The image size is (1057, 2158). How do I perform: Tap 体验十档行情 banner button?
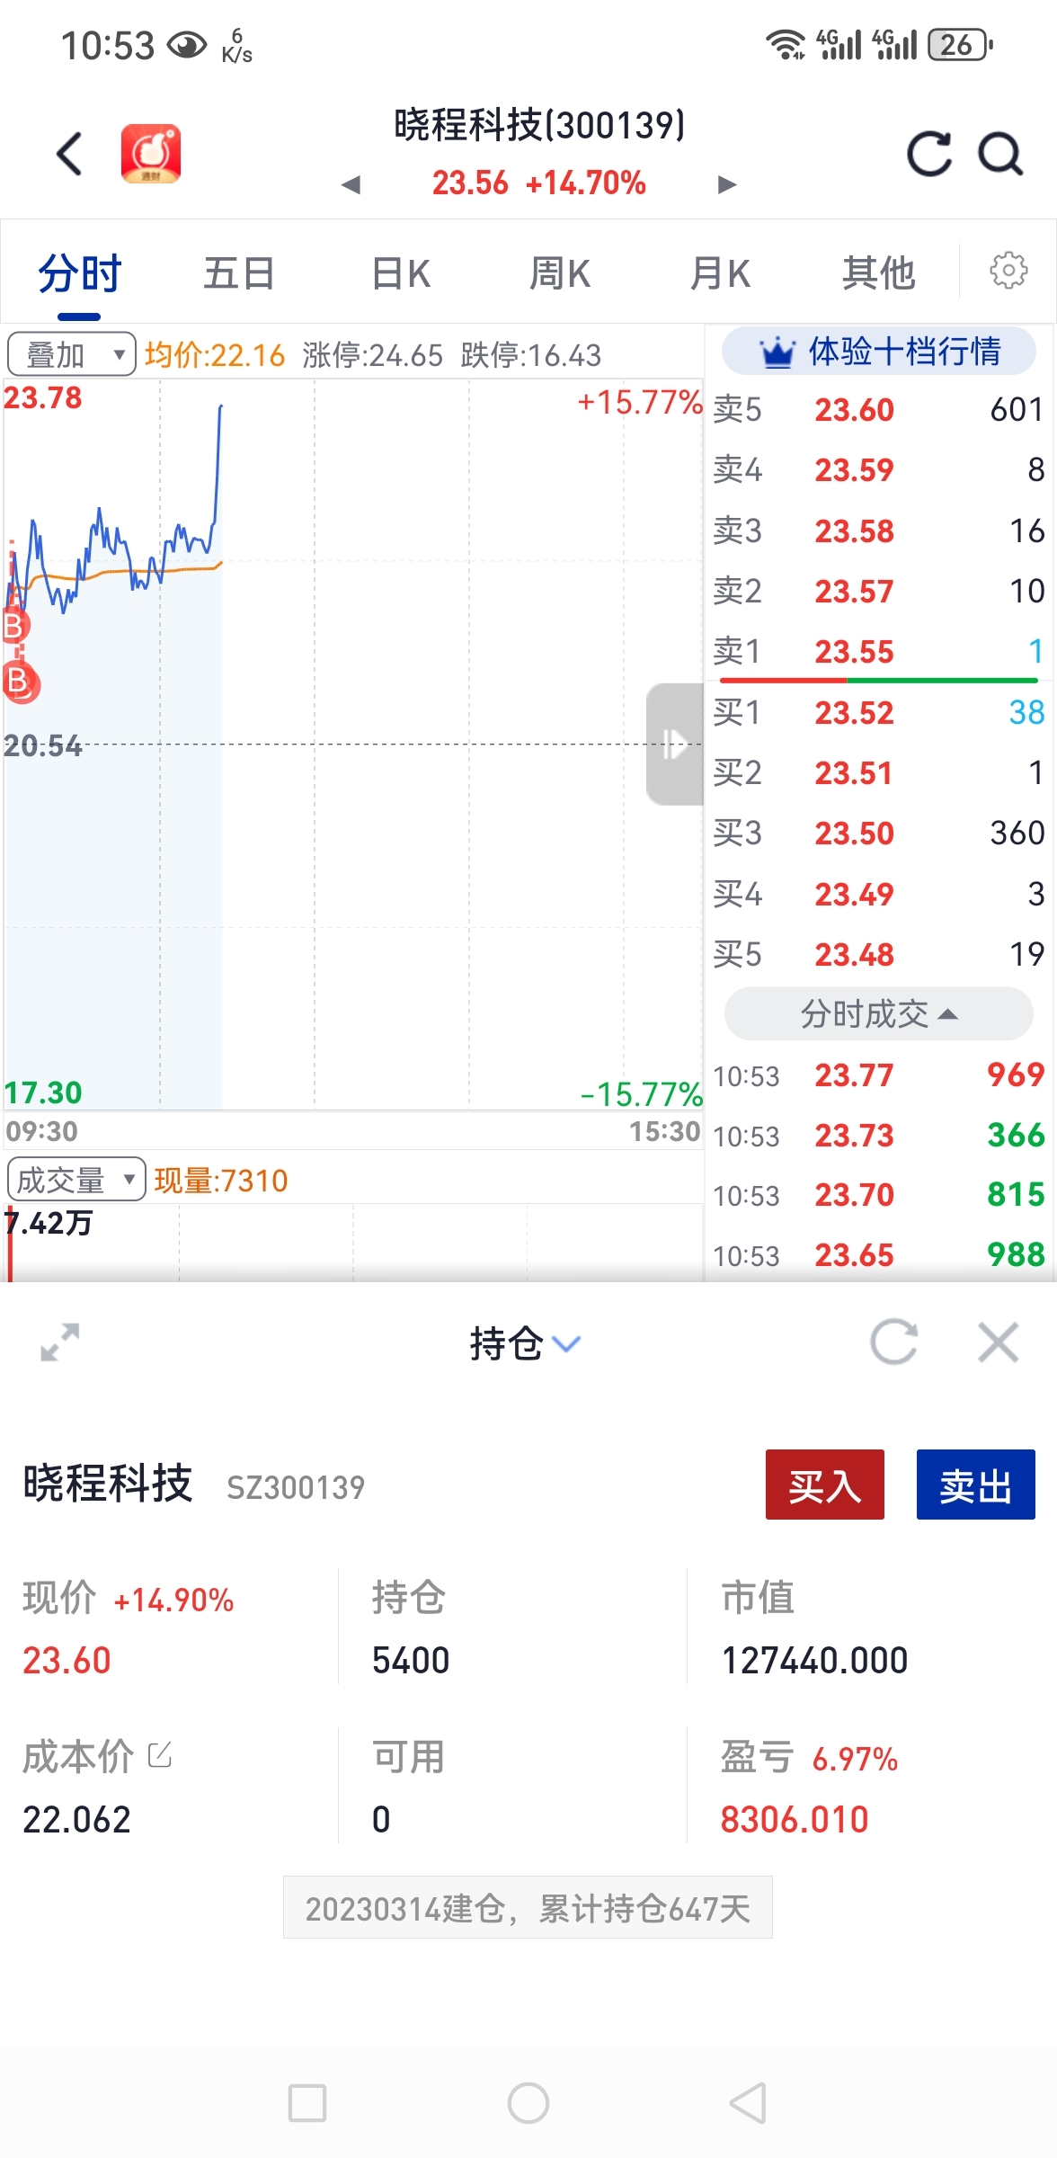coord(879,352)
